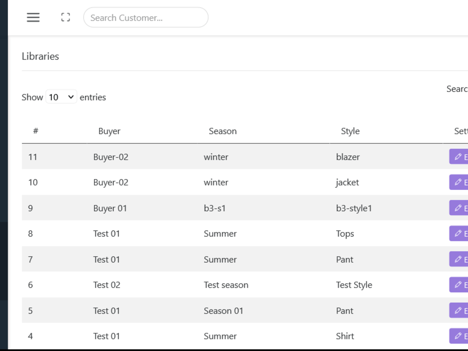Toggle fullscreen mode icon

66,17
